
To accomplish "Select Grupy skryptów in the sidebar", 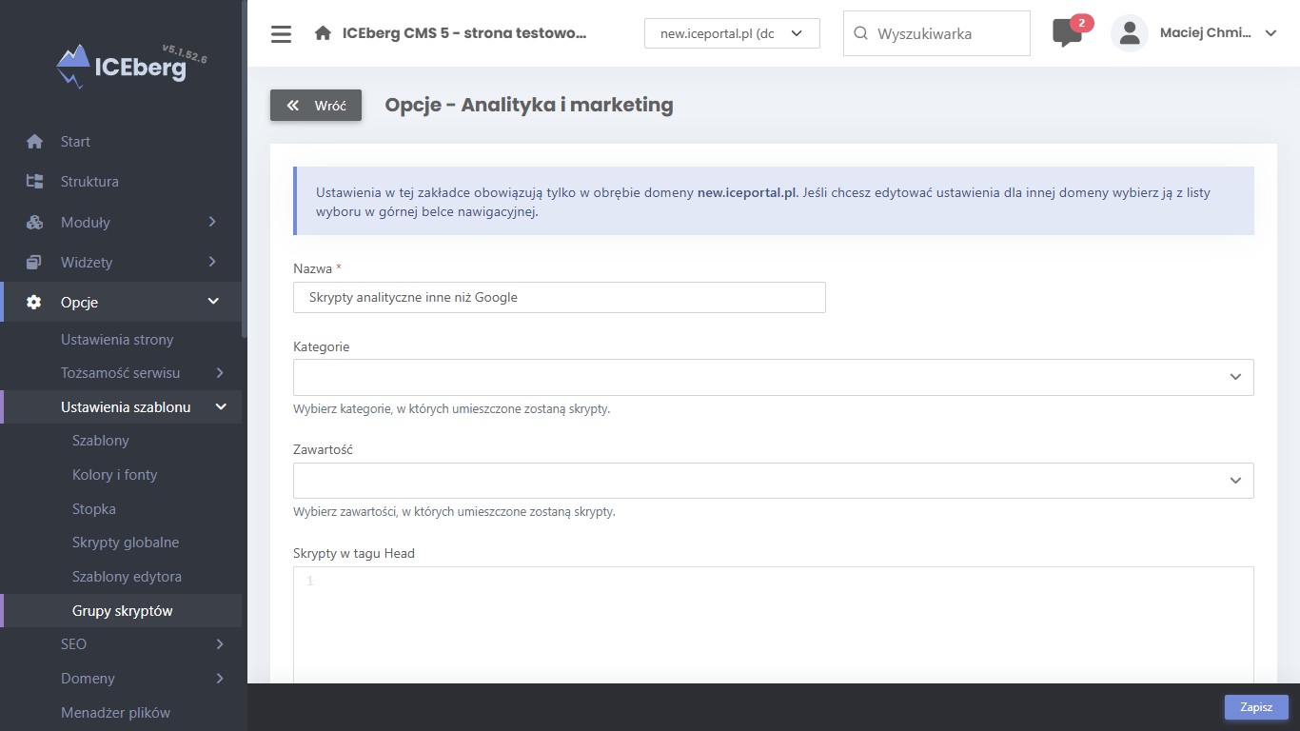I will pyautogui.click(x=122, y=611).
